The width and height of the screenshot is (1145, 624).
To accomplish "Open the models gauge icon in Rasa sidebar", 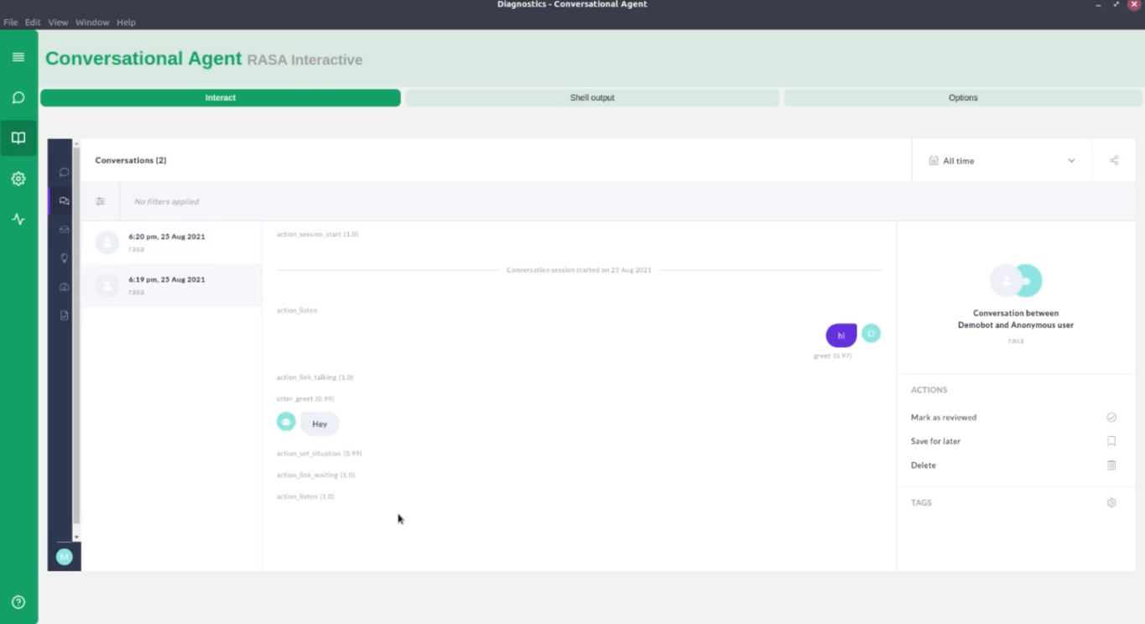I will pyautogui.click(x=64, y=287).
